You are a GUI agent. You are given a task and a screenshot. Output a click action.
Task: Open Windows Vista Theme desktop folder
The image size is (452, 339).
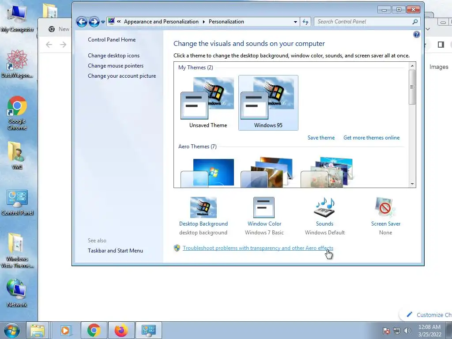(x=17, y=250)
